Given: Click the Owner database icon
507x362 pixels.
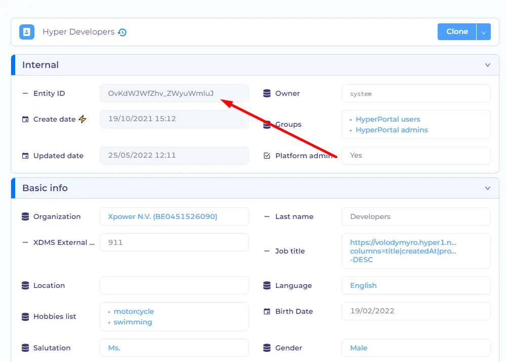Looking at the screenshot, I should tap(267, 94).
